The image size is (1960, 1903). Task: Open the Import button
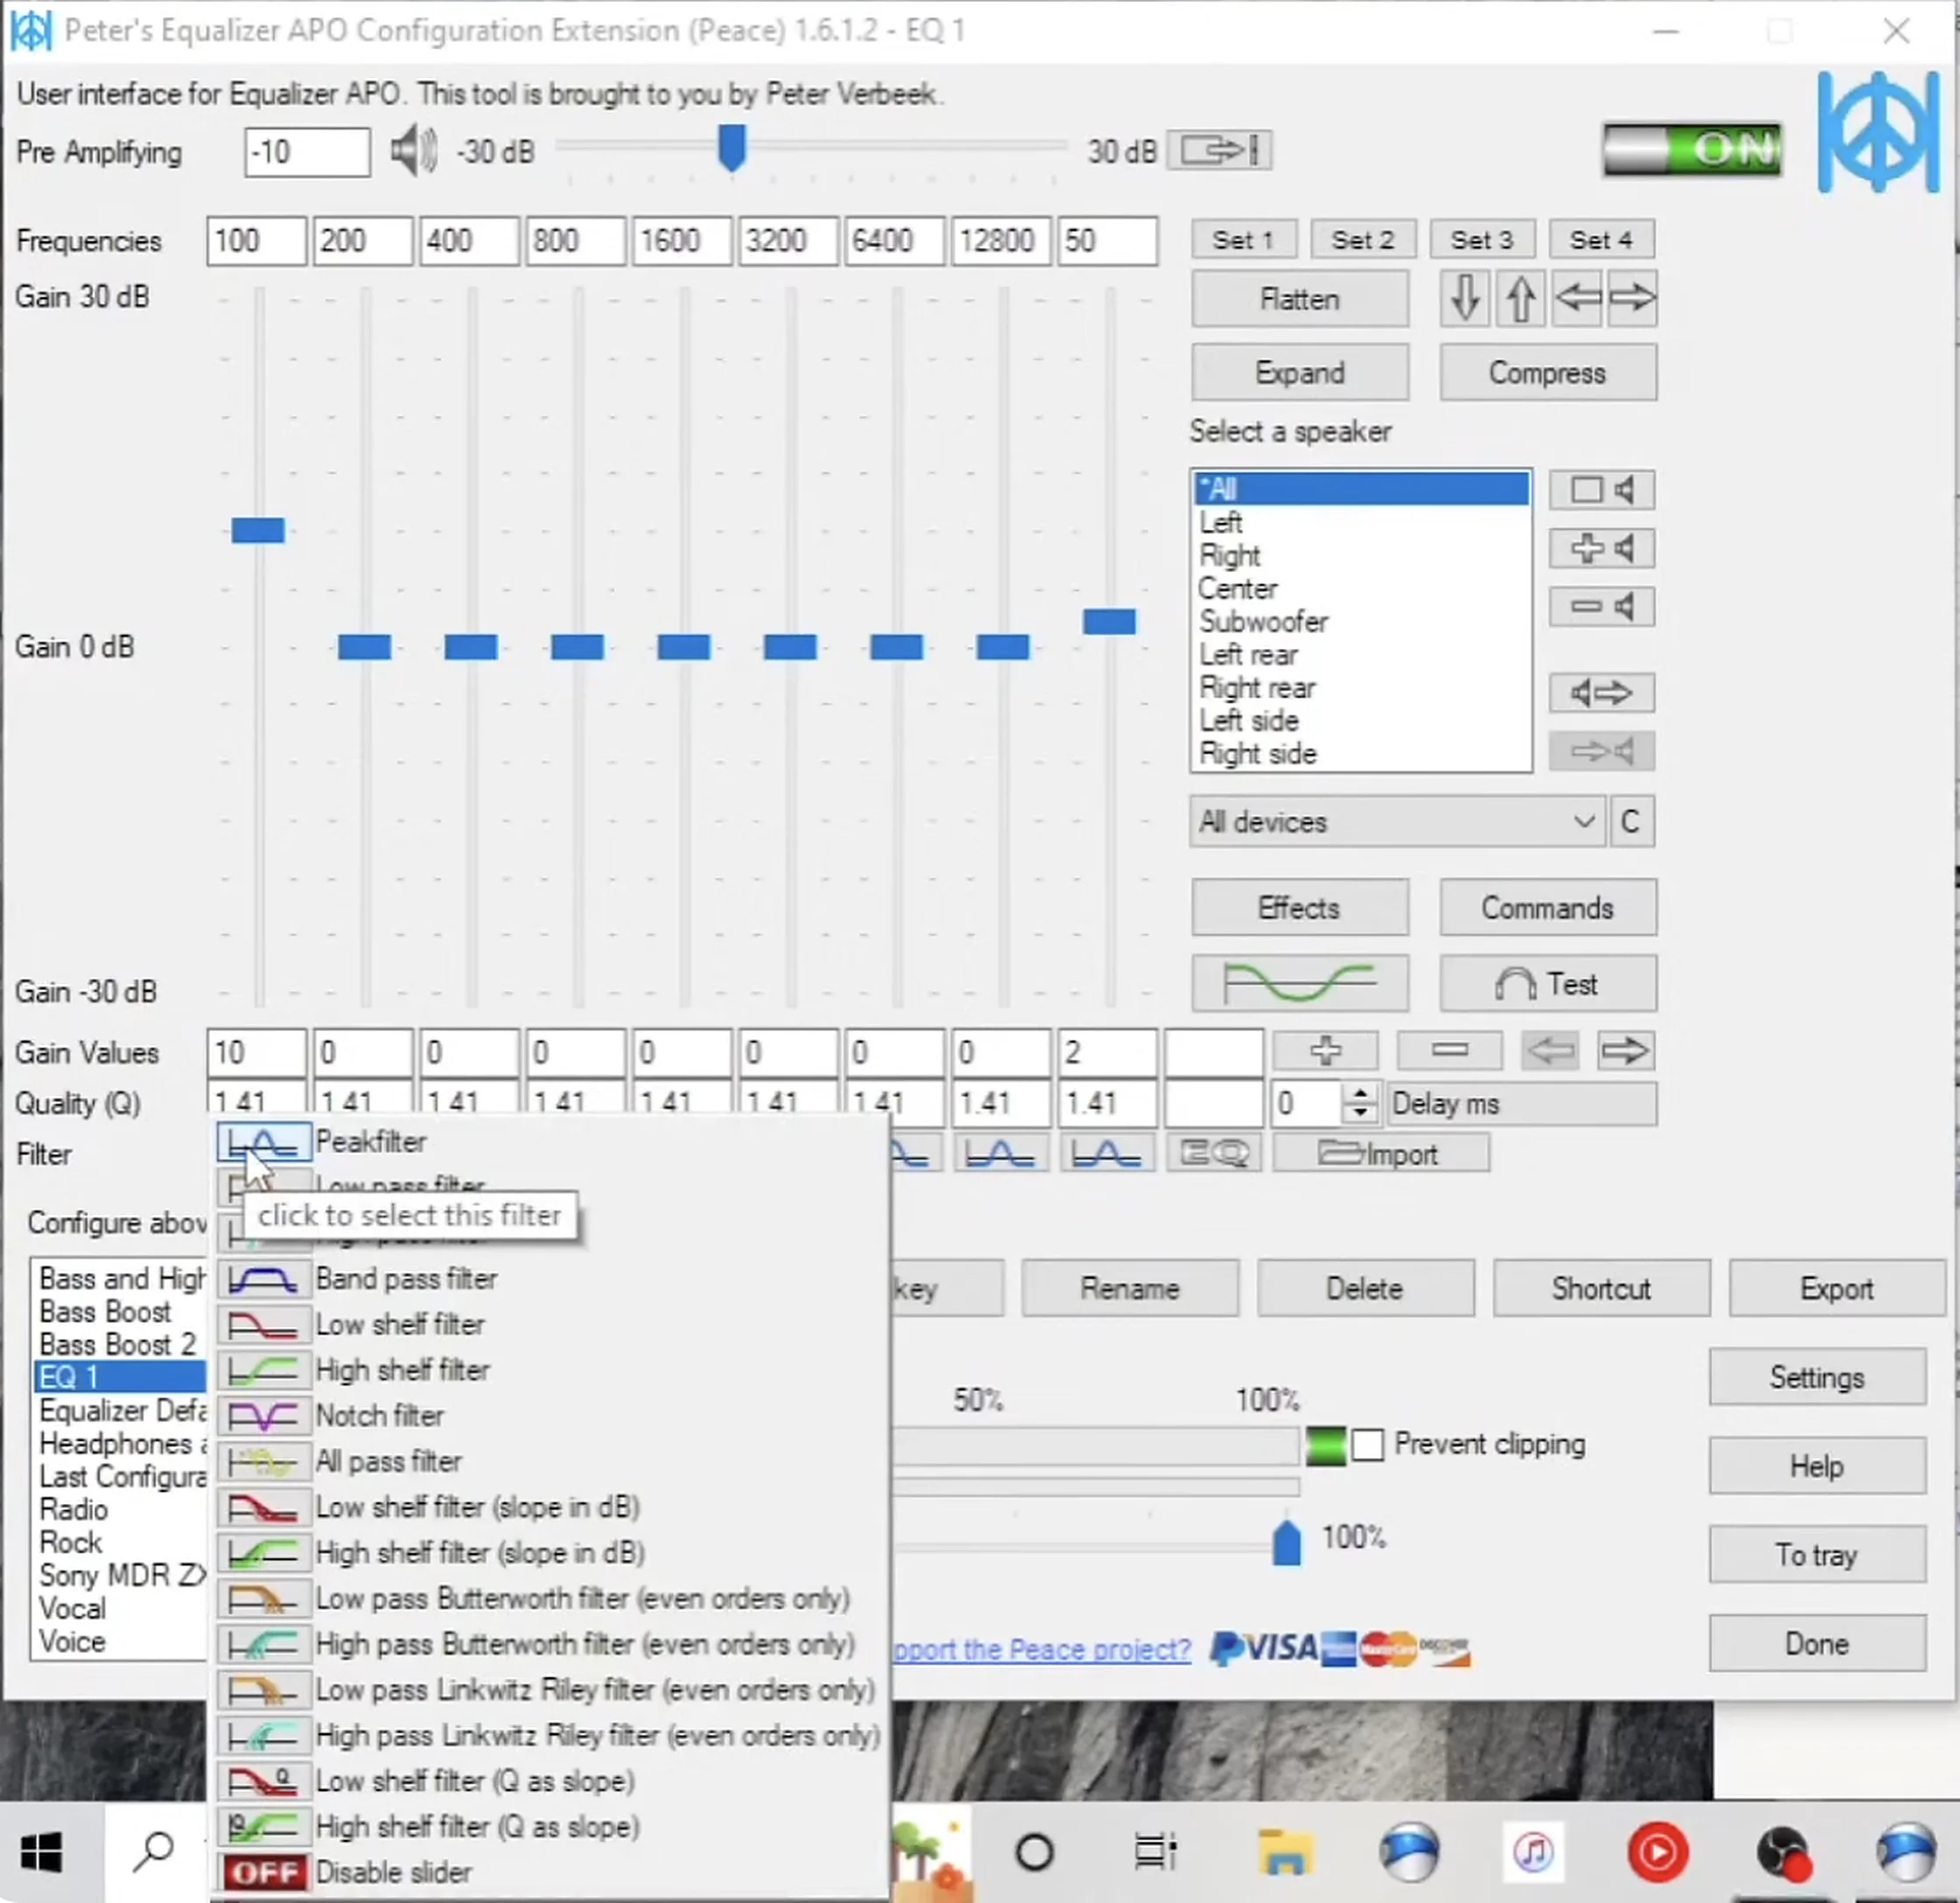1381,1154
